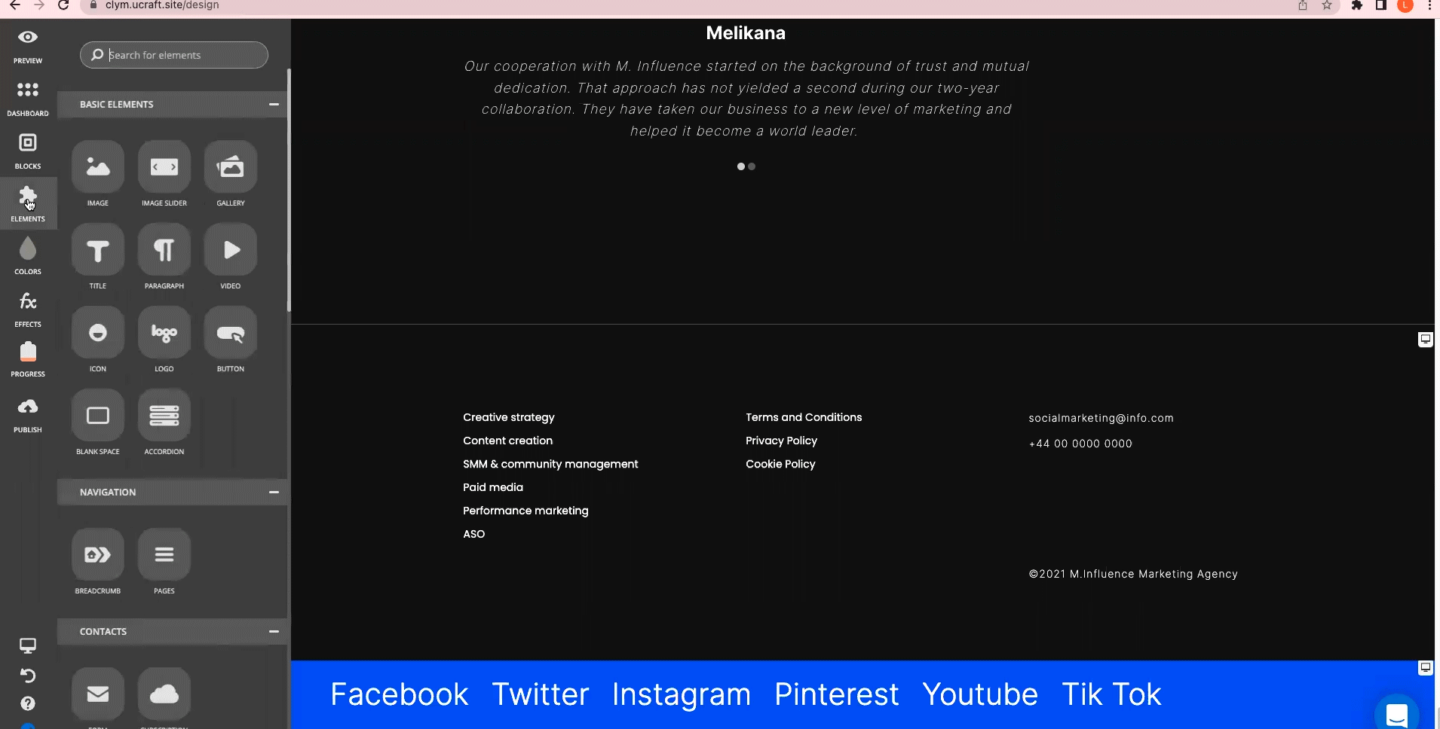Click the +44 00 0000 0000 phone
Viewport: 1440px width, 729px height.
[x=1080, y=444]
